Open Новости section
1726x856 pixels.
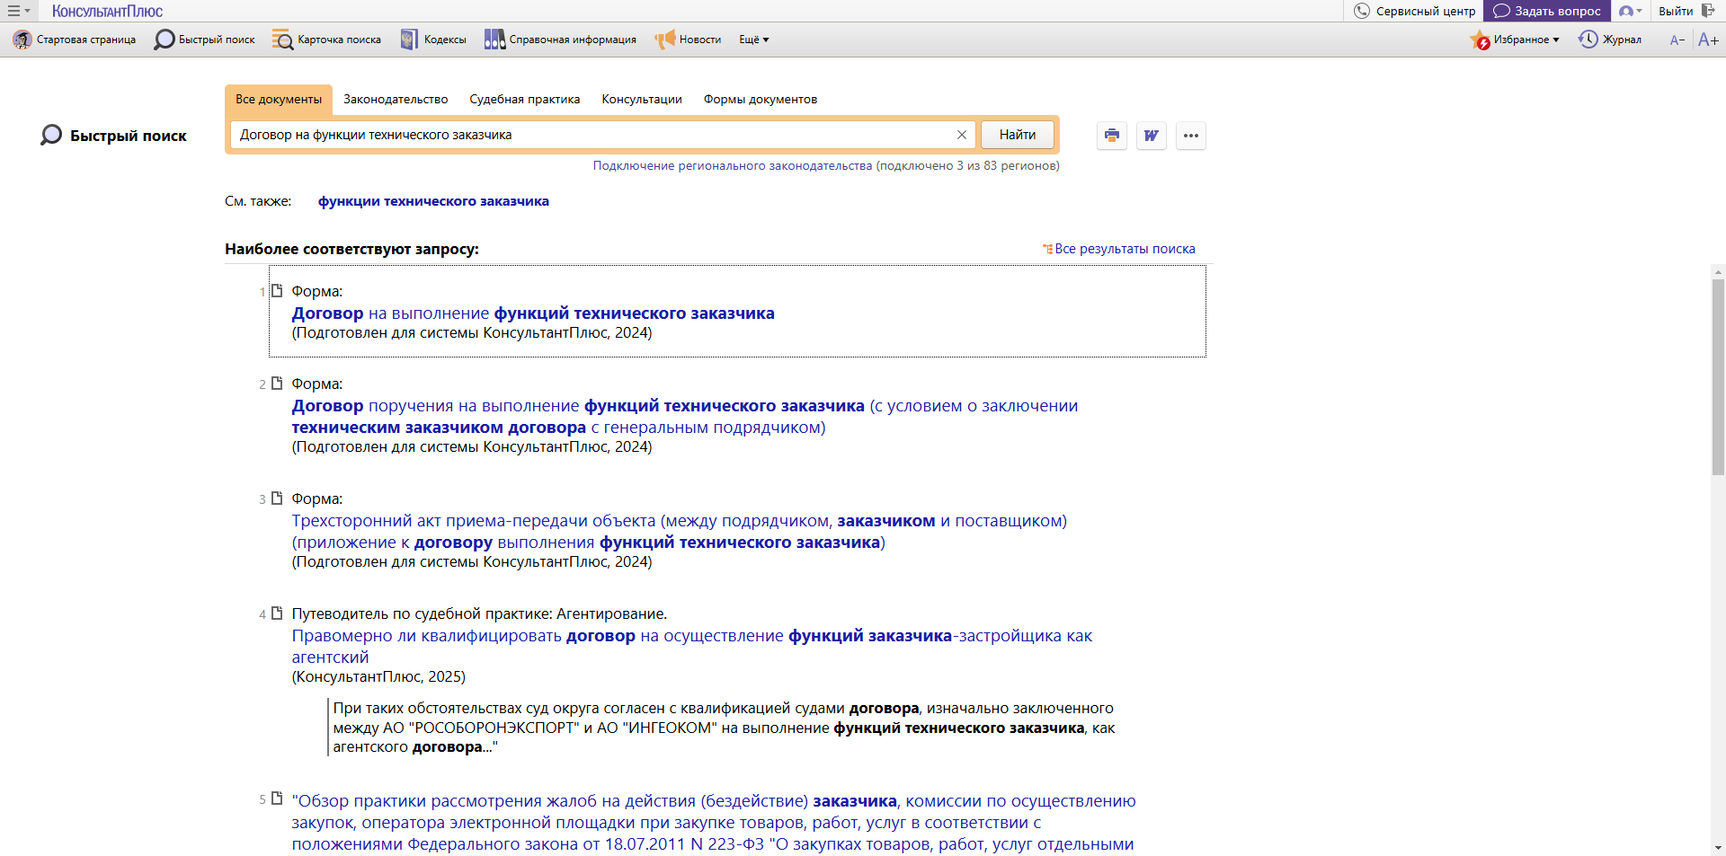(688, 40)
